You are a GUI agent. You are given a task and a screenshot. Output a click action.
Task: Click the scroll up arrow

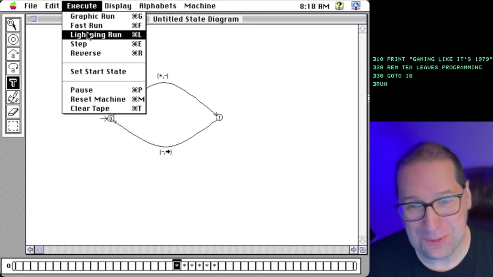[362, 29]
